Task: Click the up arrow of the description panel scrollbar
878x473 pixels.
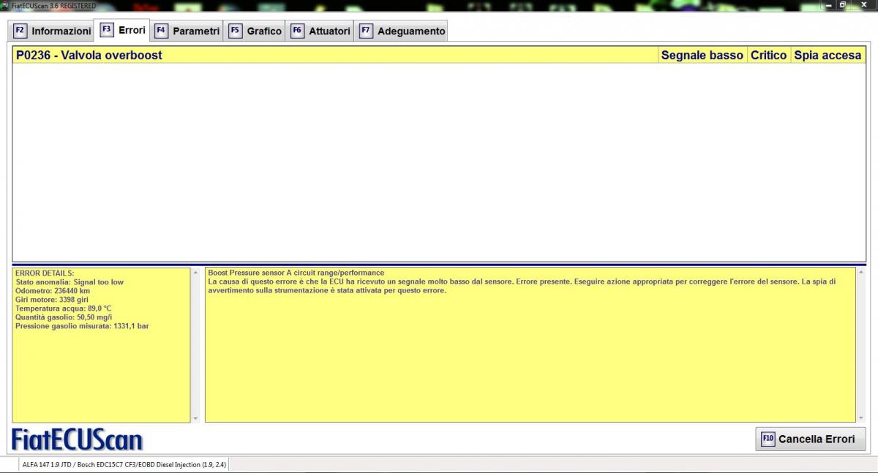Action: [x=860, y=272]
